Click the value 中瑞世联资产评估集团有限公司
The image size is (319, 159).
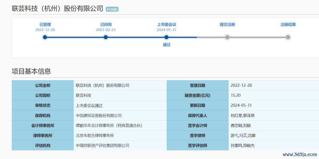pyautogui.click(x=102, y=145)
